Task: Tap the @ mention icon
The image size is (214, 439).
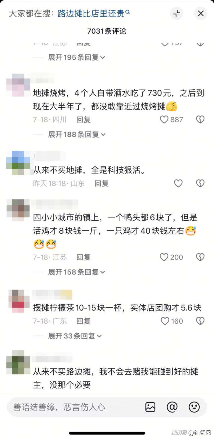Action: [x=172, y=407]
